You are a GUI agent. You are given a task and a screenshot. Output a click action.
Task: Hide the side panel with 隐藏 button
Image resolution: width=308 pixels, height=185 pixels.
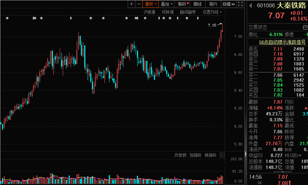pyautogui.click(x=229, y=4)
